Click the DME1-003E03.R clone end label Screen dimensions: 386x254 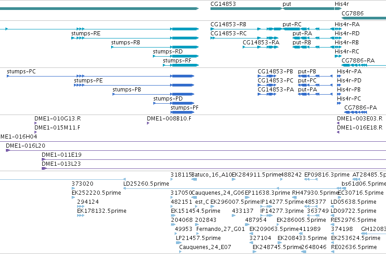pyautogui.click(x=360, y=119)
